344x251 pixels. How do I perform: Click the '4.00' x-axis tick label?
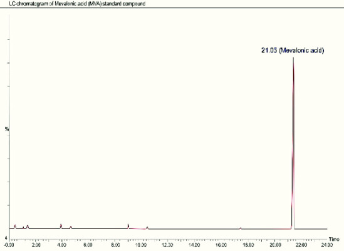[62, 245]
